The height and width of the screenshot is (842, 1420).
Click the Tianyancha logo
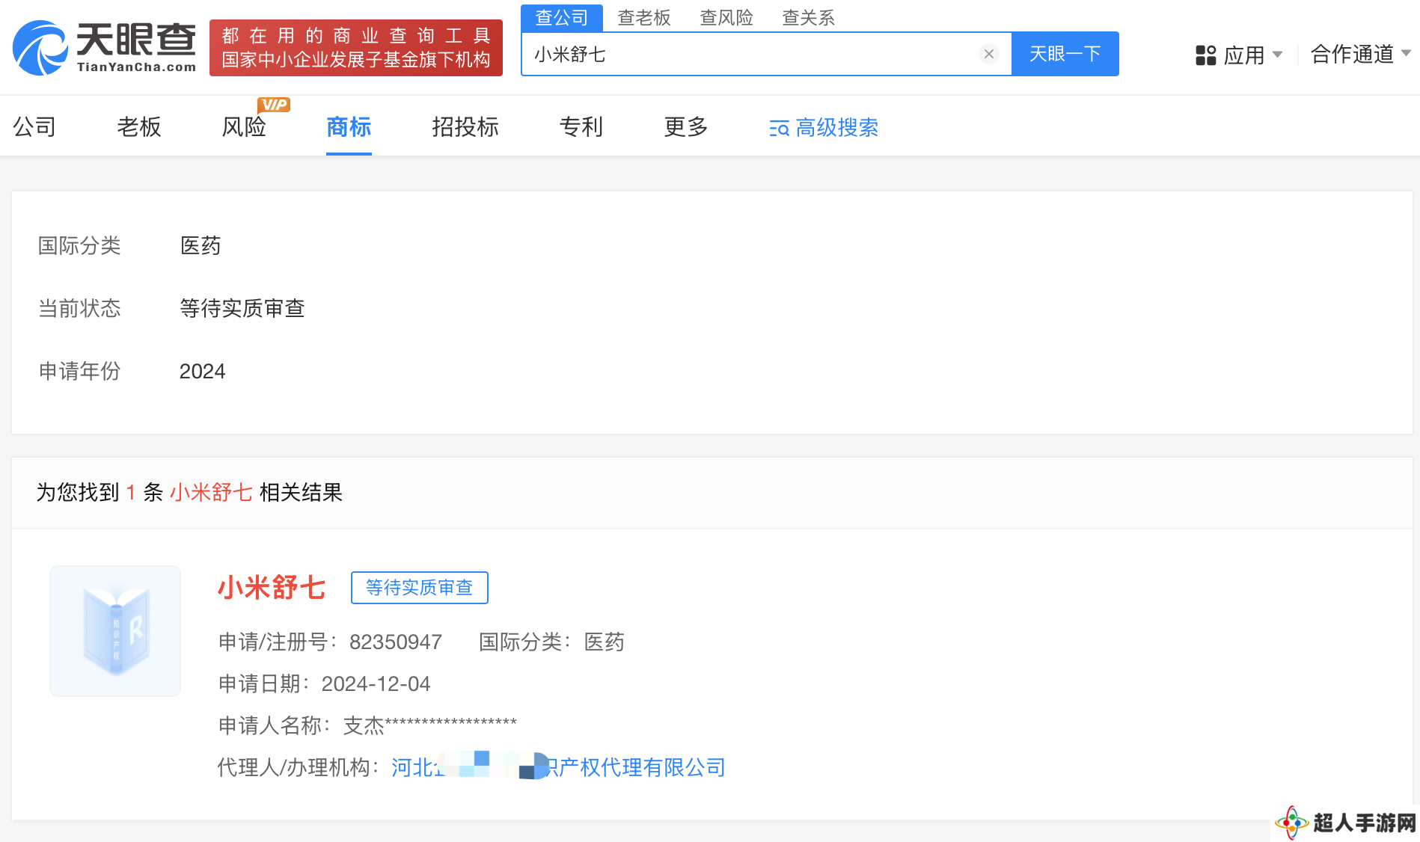click(x=105, y=48)
